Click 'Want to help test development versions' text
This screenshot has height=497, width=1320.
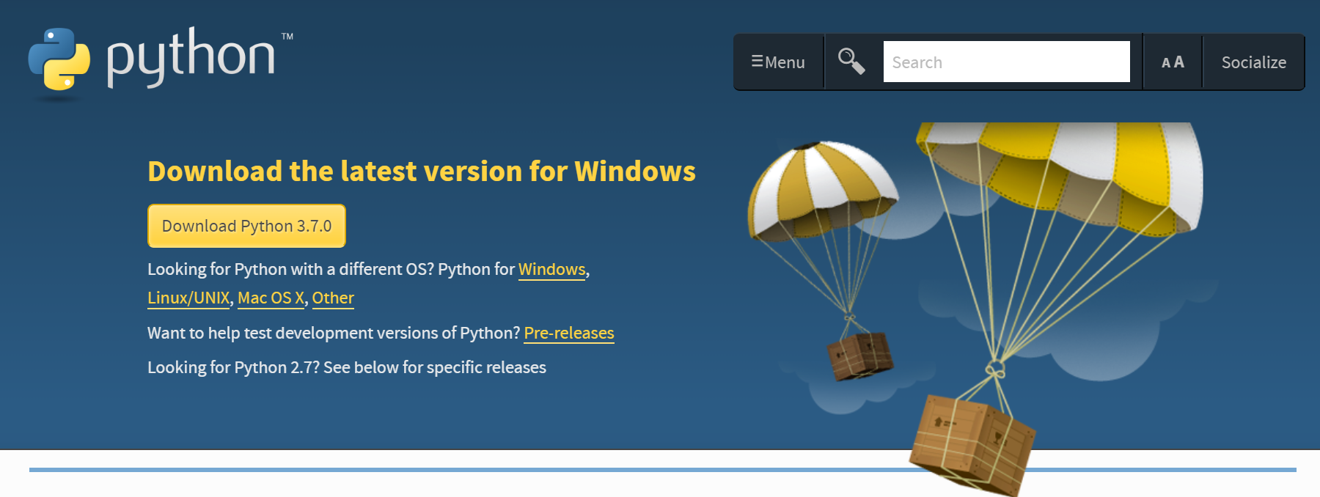point(334,333)
